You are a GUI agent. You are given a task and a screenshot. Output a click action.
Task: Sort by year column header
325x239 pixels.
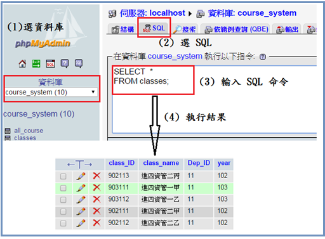click(x=224, y=163)
